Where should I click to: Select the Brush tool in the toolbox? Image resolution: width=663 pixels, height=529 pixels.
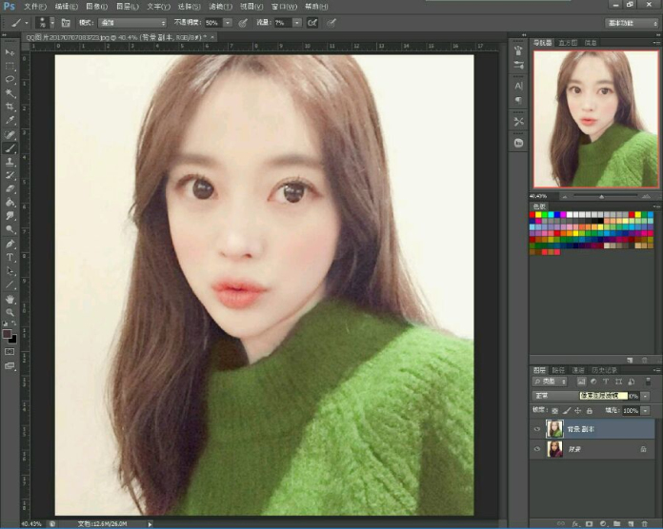click(x=10, y=148)
